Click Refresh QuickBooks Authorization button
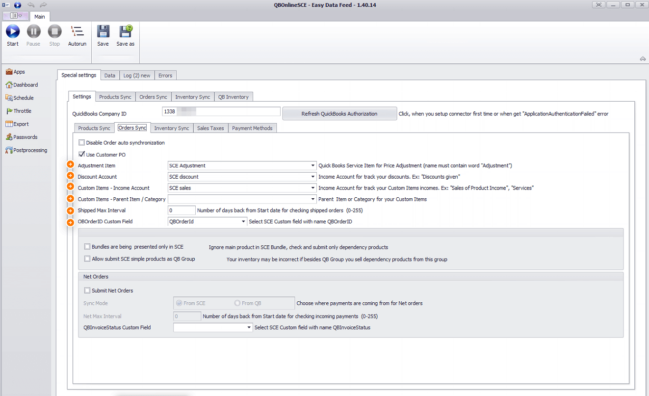The image size is (649, 396). (339, 113)
